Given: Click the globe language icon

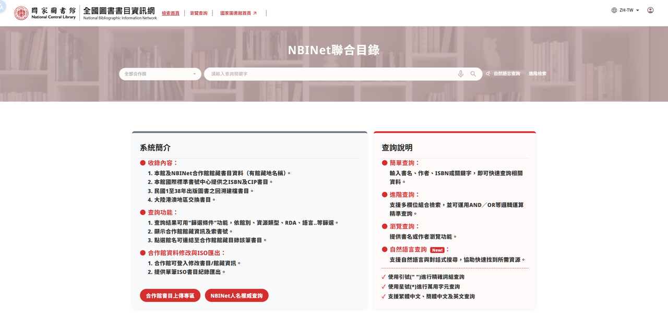Looking at the screenshot, I should point(614,10).
